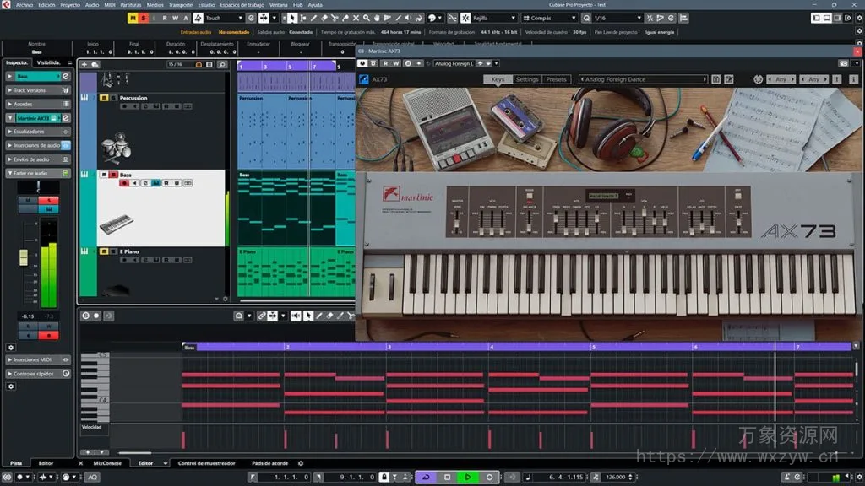Select the Draw pencil tool in the toolbar

coord(313,18)
